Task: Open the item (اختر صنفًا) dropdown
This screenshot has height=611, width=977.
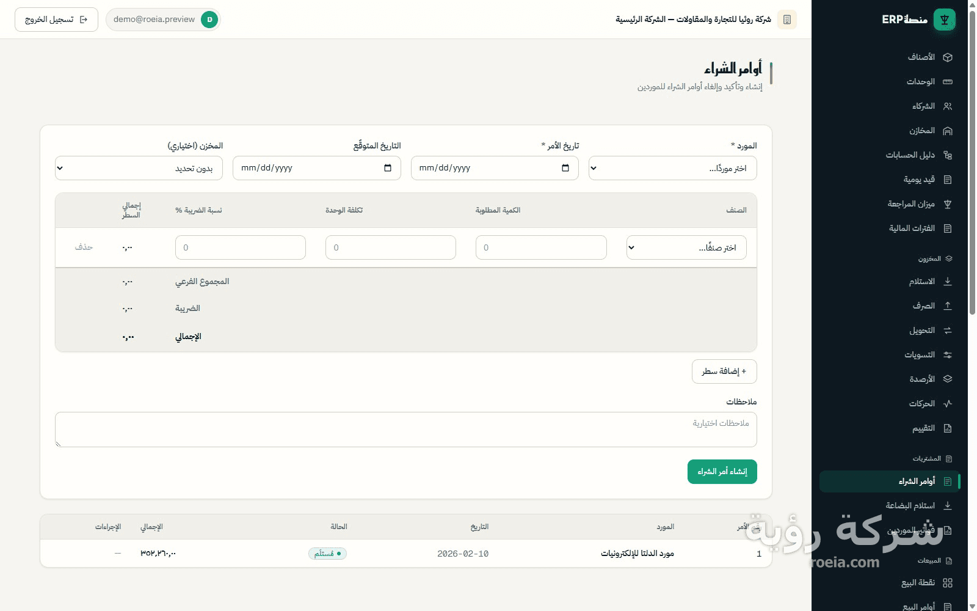Action: click(x=686, y=247)
